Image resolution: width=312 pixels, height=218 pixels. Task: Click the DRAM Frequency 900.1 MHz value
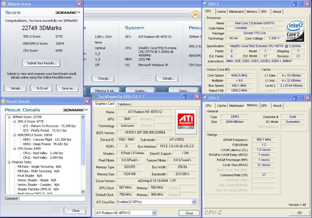[x=264, y=140]
